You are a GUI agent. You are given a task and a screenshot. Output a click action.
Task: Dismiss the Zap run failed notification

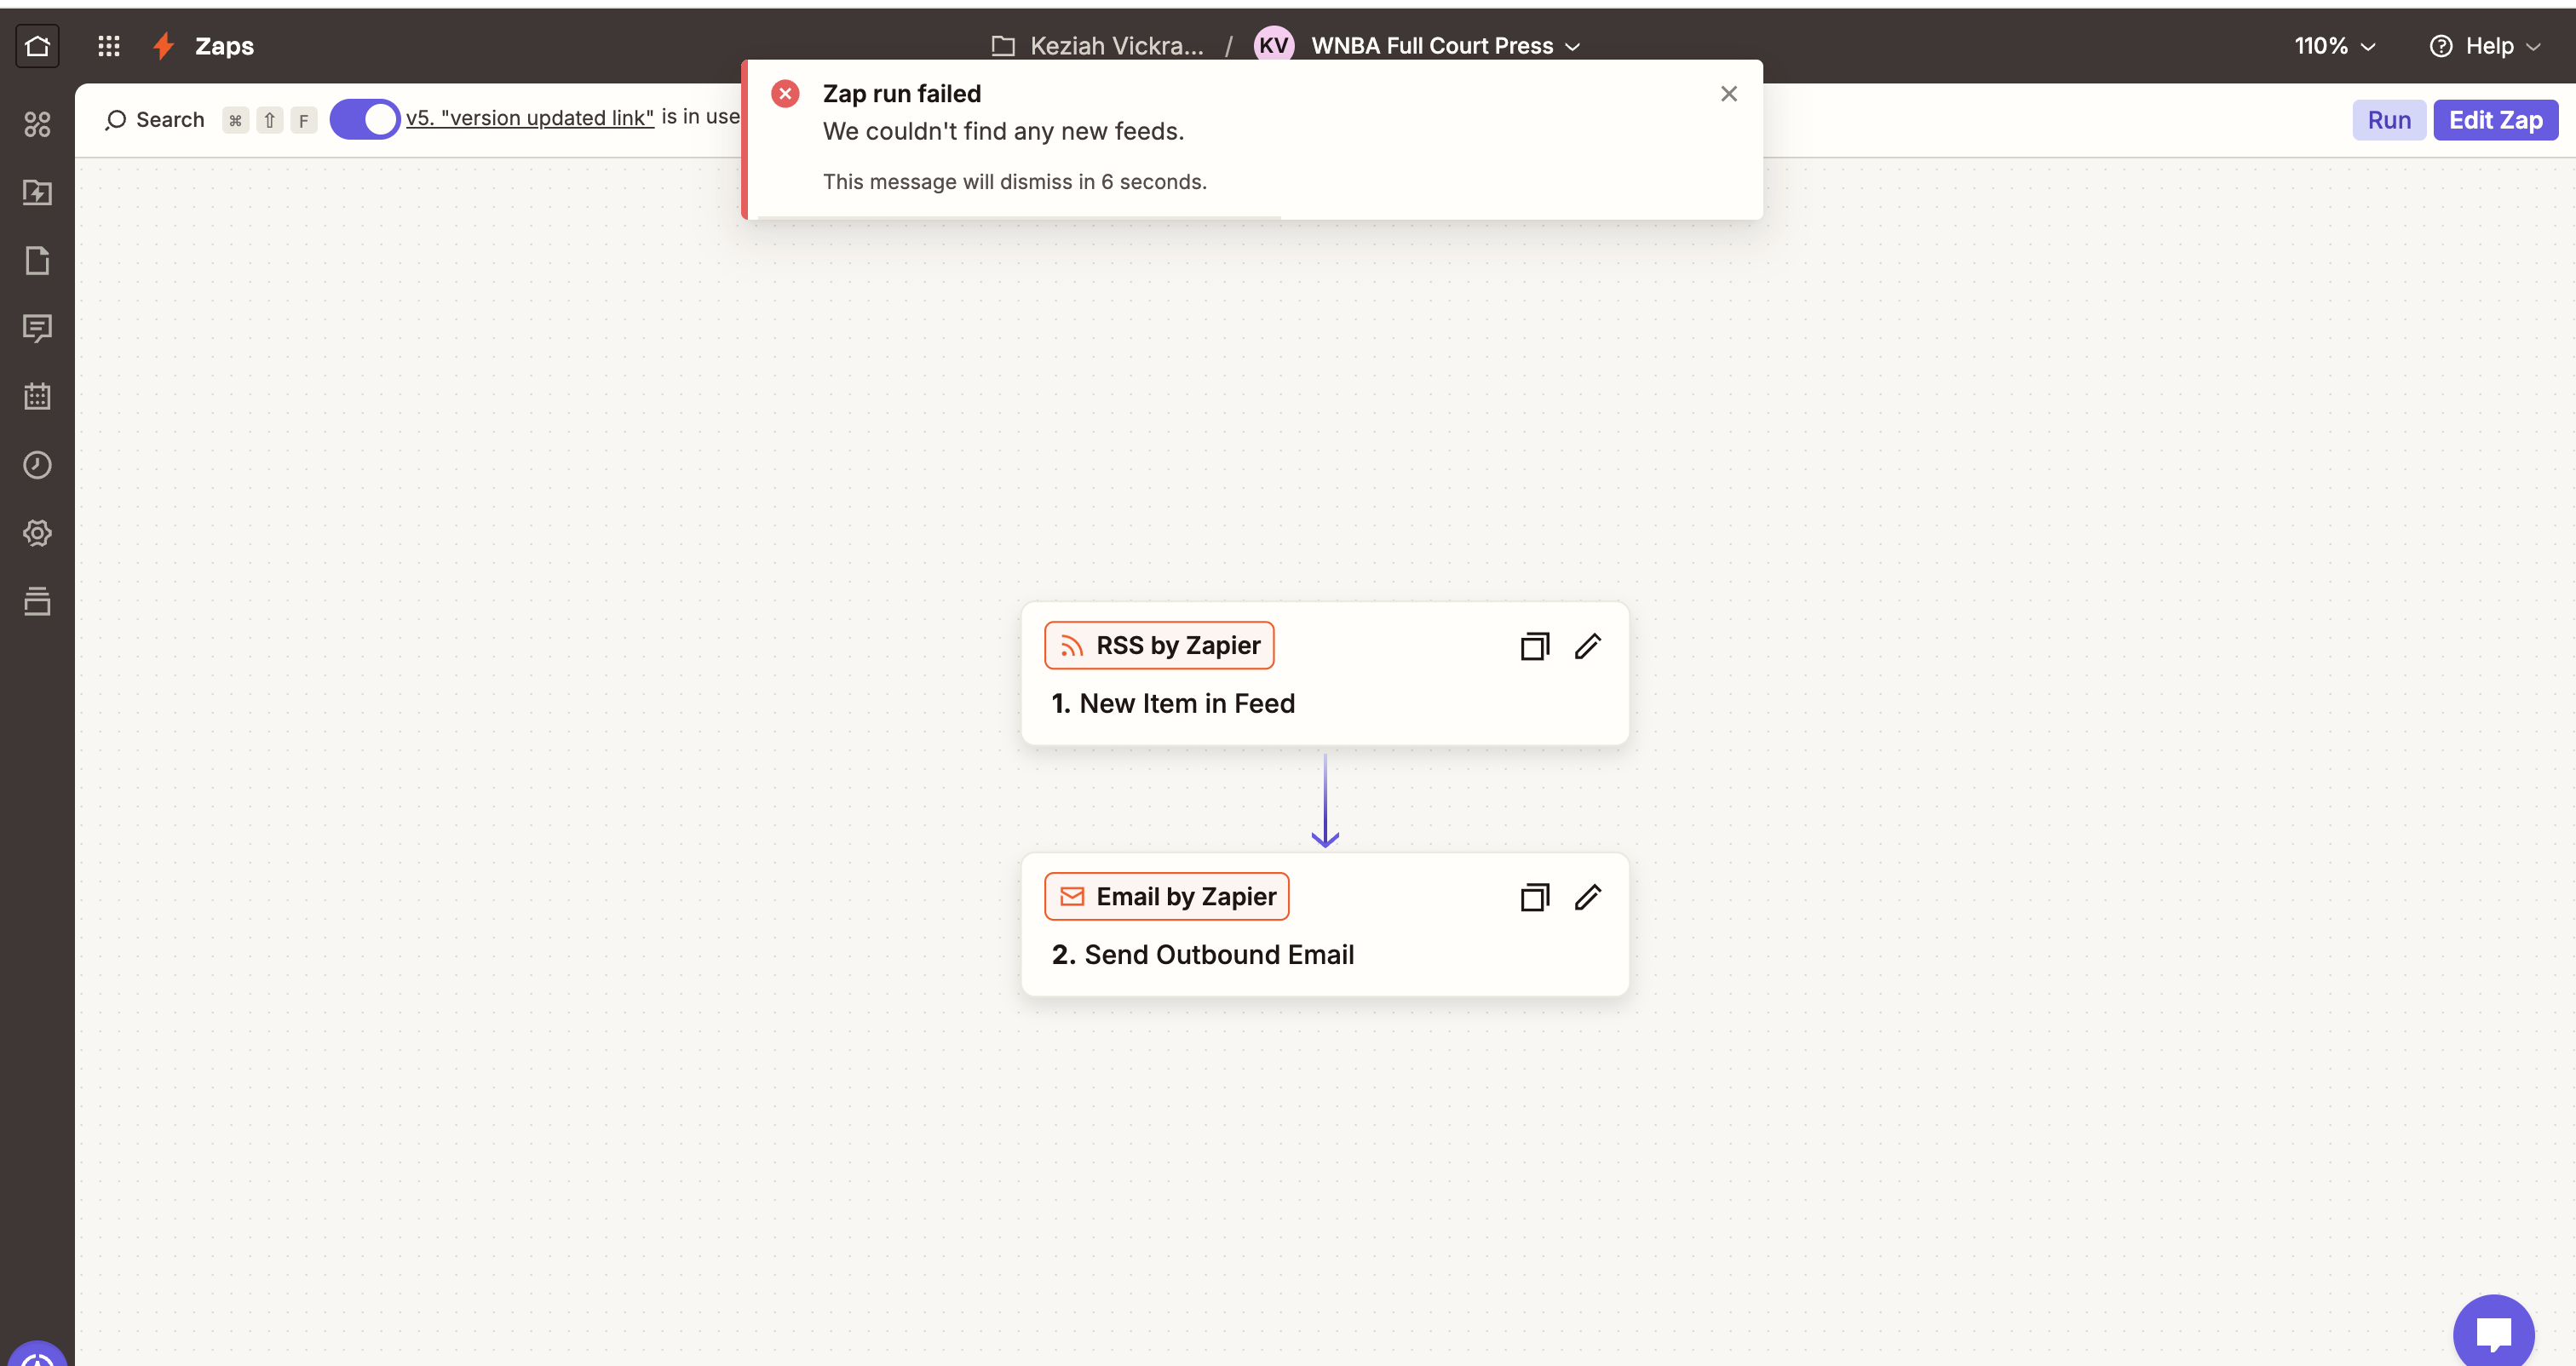click(1729, 94)
